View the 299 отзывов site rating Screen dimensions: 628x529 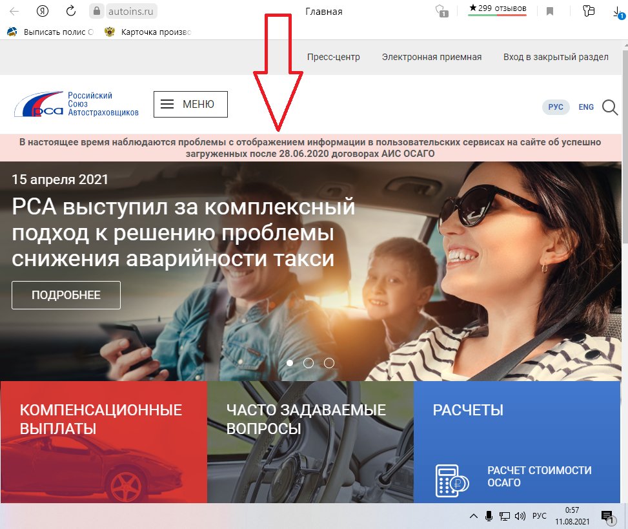pyautogui.click(x=498, y=9)
